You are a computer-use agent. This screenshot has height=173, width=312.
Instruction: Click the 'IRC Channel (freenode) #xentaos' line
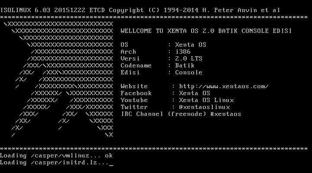(x=181, y=114)
